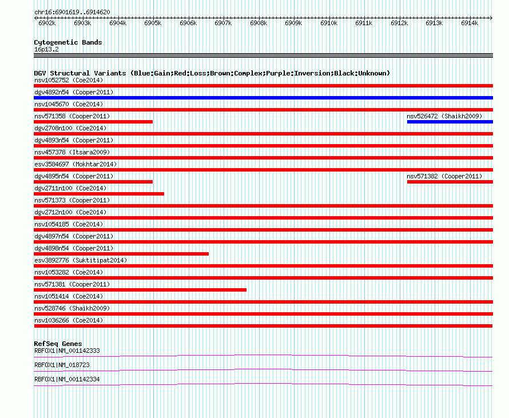Click the dgv4893n54 (Cooper2011) label
The image size is (509, 418).
(x=74, y=140)
